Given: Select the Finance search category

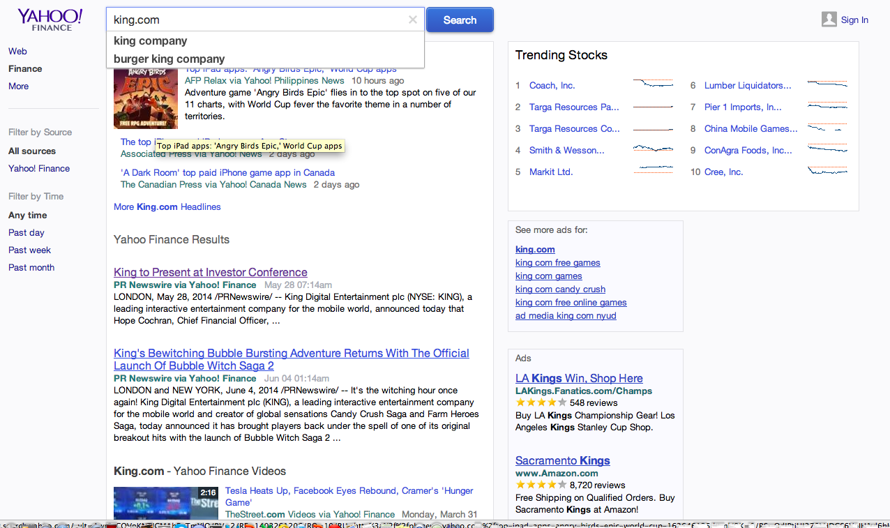Looking at the screenshot, I should pos(25,68).
